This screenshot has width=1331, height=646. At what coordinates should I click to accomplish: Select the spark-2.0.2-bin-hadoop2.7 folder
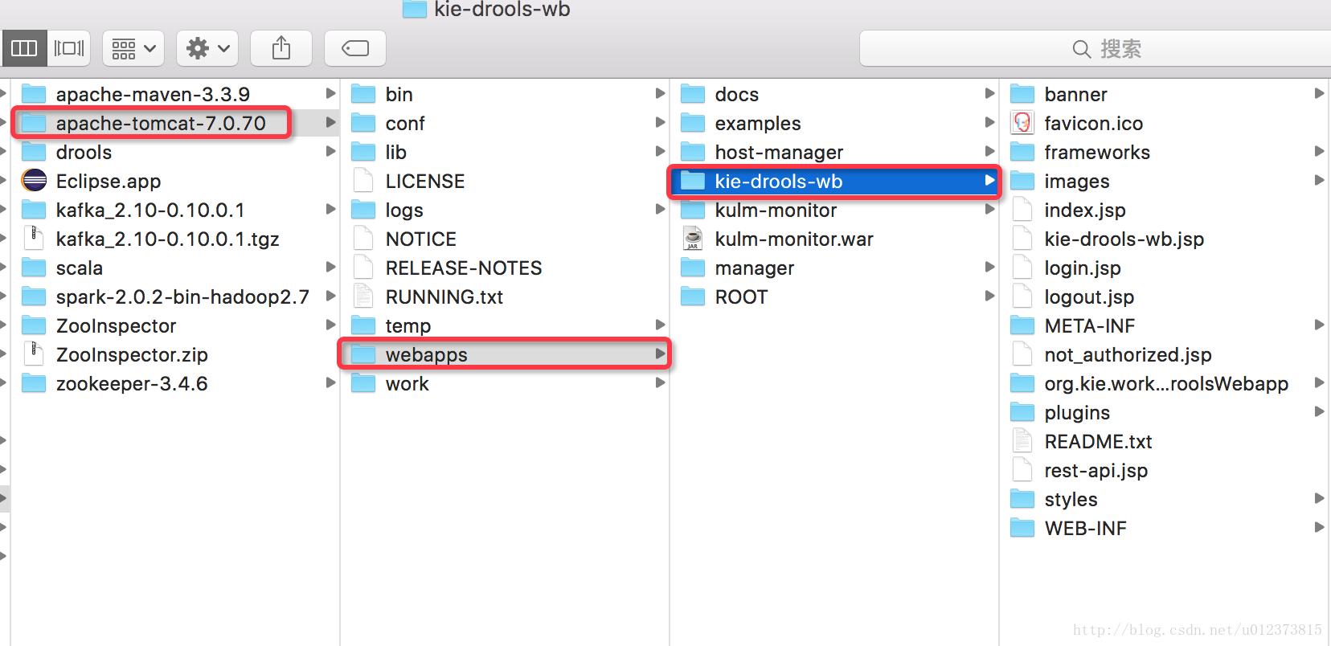pos(175,296)
